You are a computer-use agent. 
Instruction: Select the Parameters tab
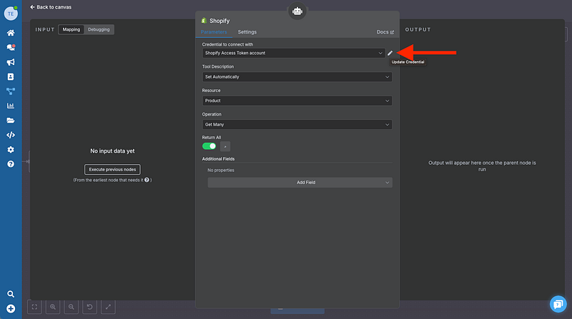pyautogui.click(x=214, y=32)
